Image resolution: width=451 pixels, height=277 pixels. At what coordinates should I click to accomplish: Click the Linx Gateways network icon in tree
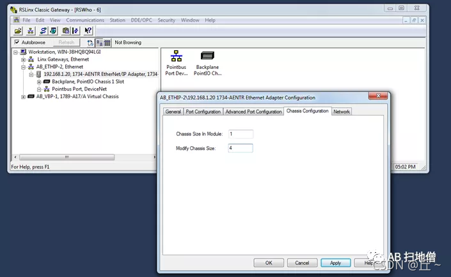[x=31, y=59]
